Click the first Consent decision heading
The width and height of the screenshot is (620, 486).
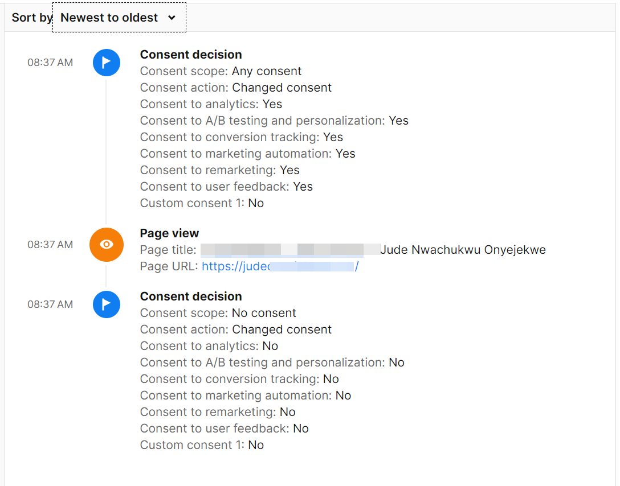191,55
